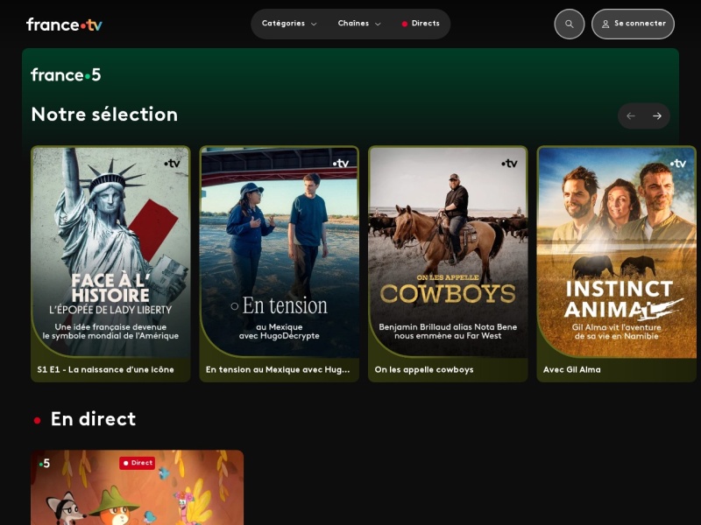Click the red Direct badge on live thumbnail
The height and width of the screenshot is (525, 701).
click(x=138, y=463)
